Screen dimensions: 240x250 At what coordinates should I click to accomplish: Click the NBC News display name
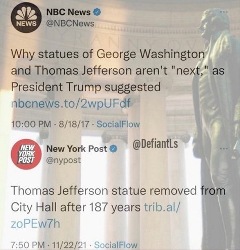coord(68,12)
